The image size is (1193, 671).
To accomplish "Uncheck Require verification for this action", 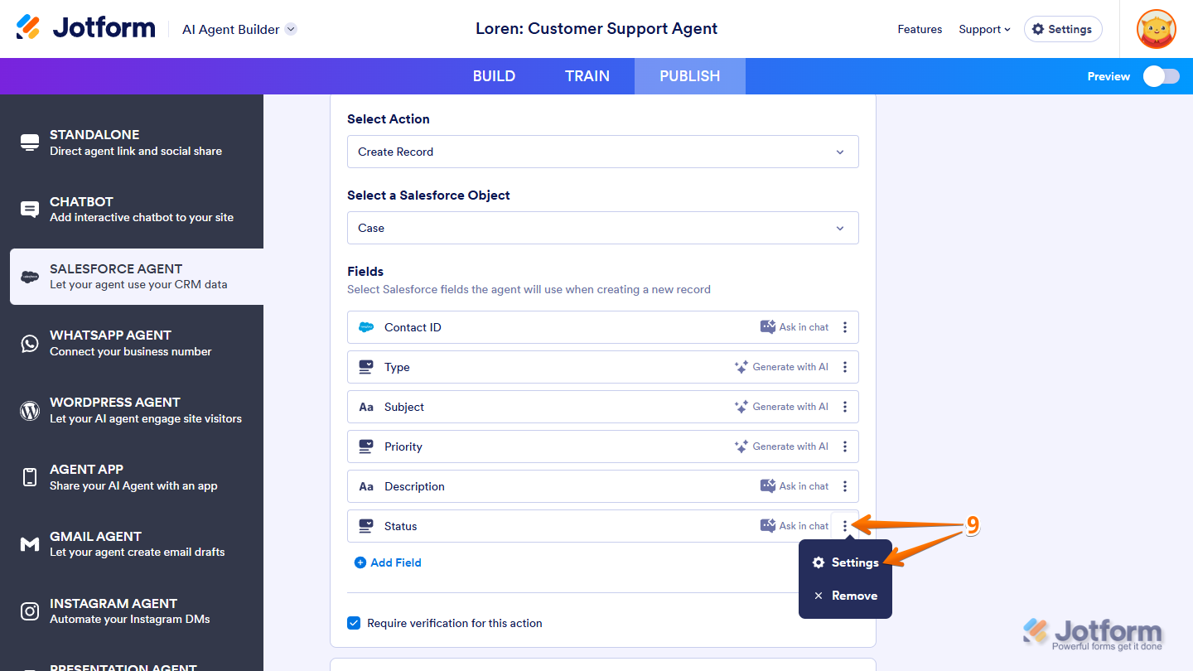I will tap(354, 622).
